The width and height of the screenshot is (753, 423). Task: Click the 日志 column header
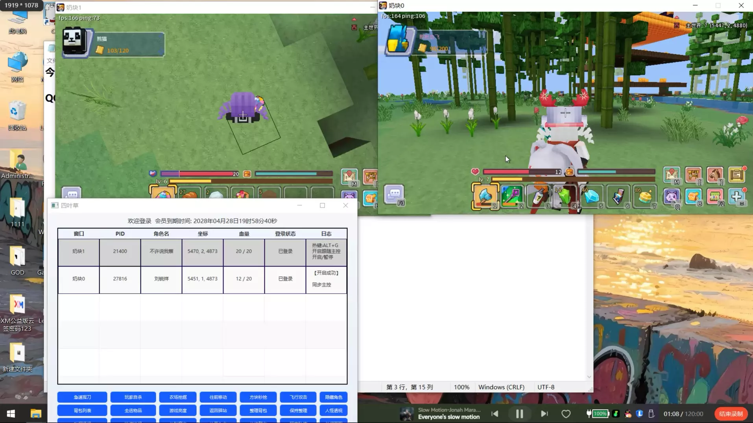pos(327,234)
